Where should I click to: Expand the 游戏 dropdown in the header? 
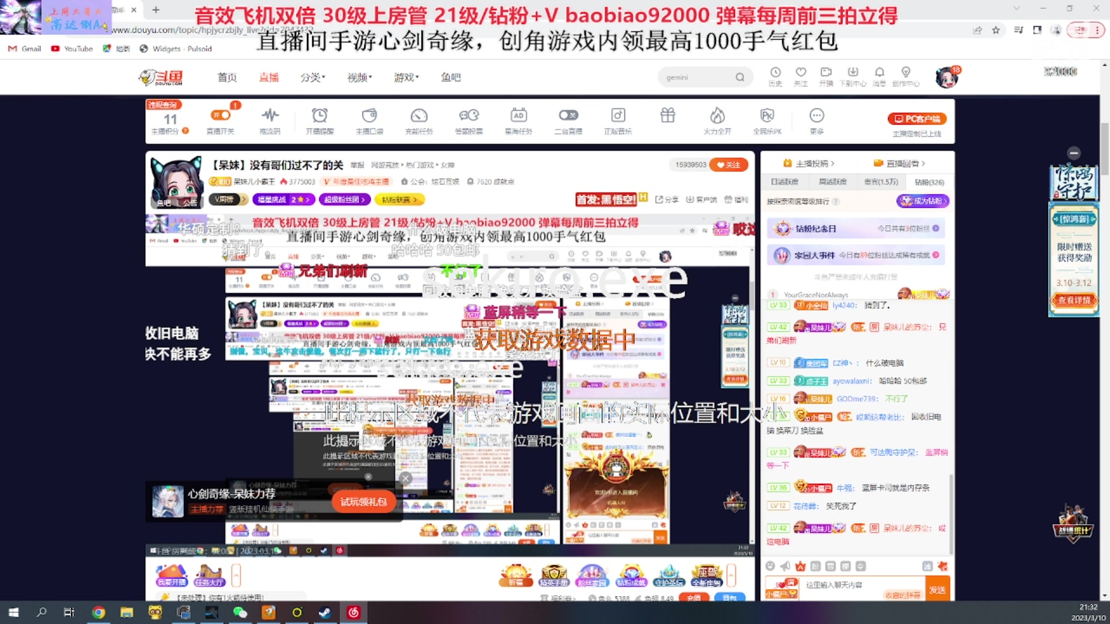(406, 77)
